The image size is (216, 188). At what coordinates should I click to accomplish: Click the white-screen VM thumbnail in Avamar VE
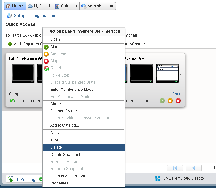pos(167,73)
